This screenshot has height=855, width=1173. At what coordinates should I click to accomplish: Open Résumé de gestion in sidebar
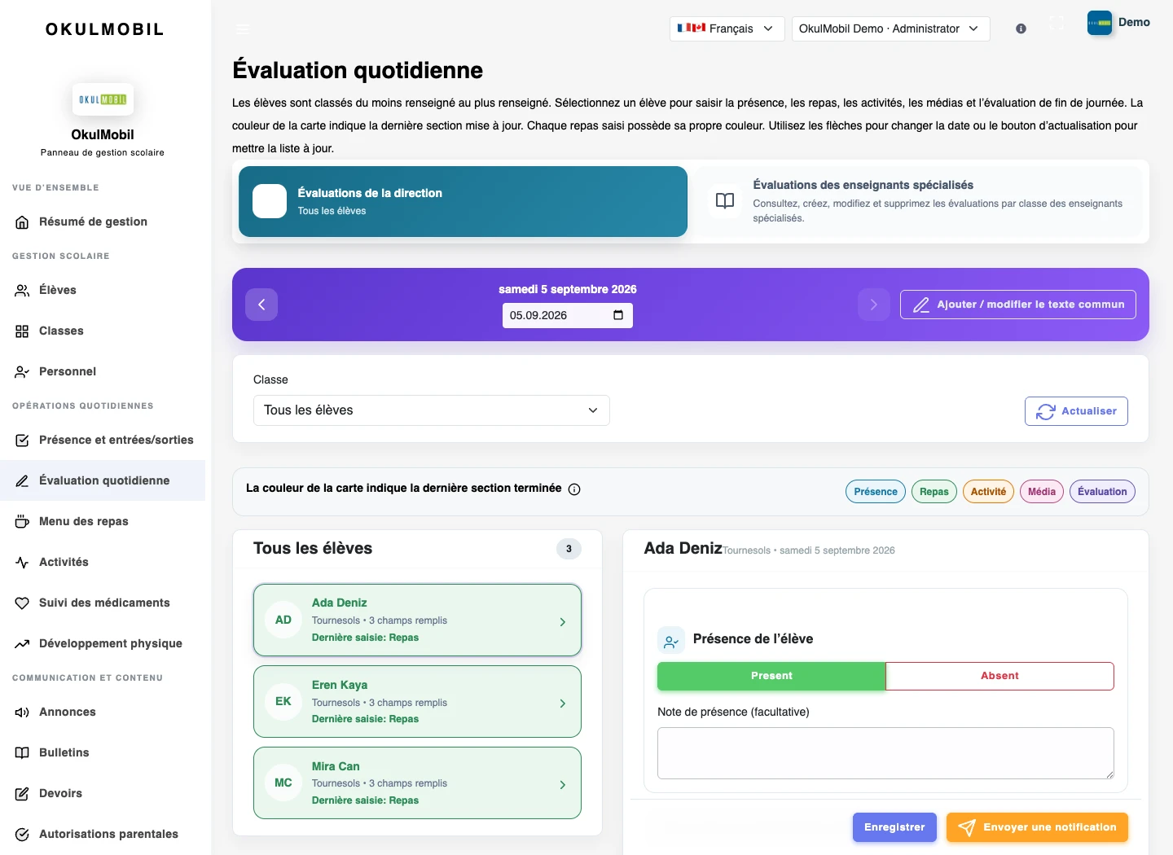103,221
